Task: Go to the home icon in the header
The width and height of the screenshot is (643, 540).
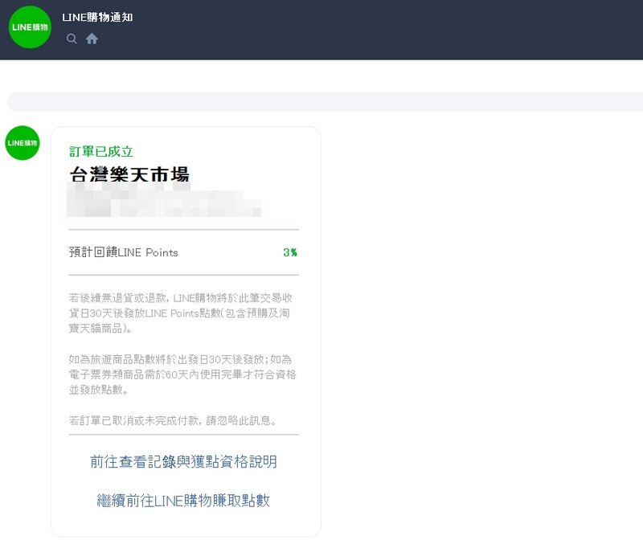Action: (92, 39)
